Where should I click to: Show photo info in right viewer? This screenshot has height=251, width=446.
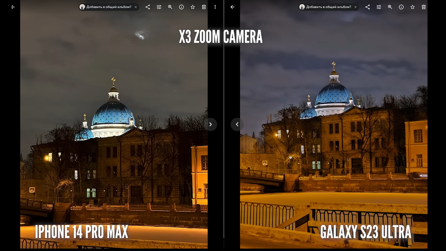point(401,7)
